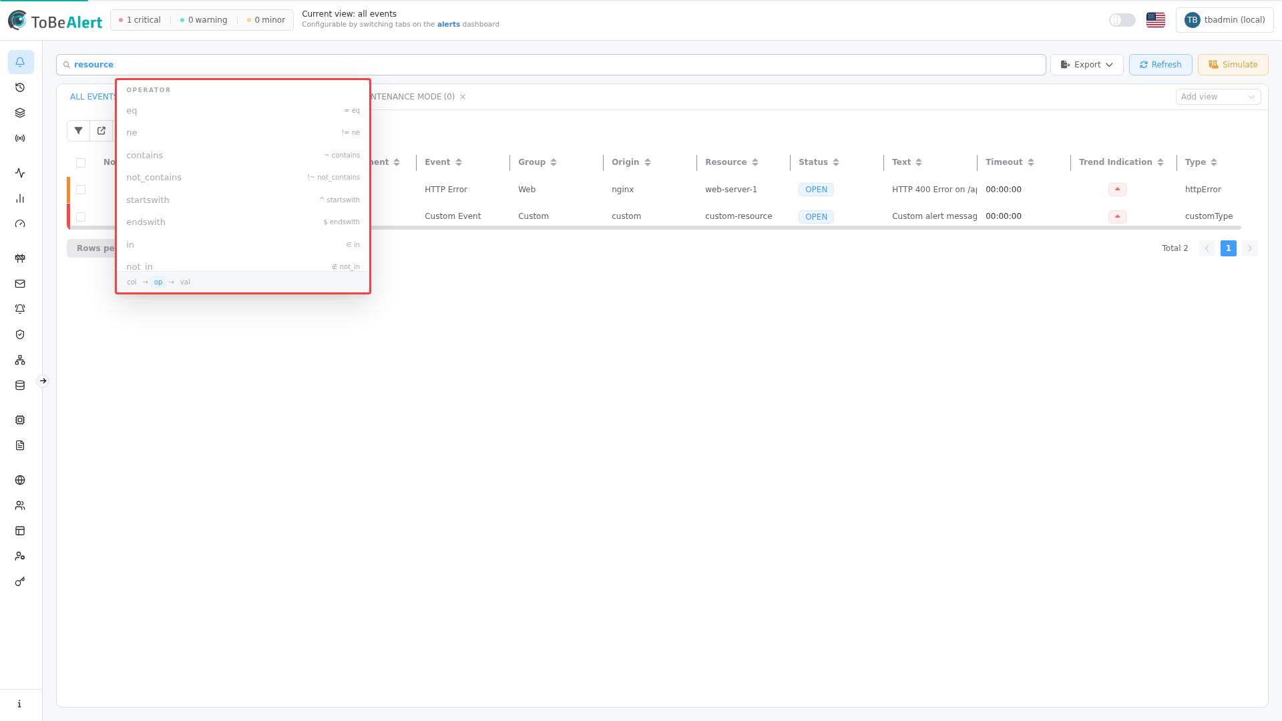This screenshot has height=721, width=1282.
Task: Click the Refresh button
Action: click(x=1160, y=65)
